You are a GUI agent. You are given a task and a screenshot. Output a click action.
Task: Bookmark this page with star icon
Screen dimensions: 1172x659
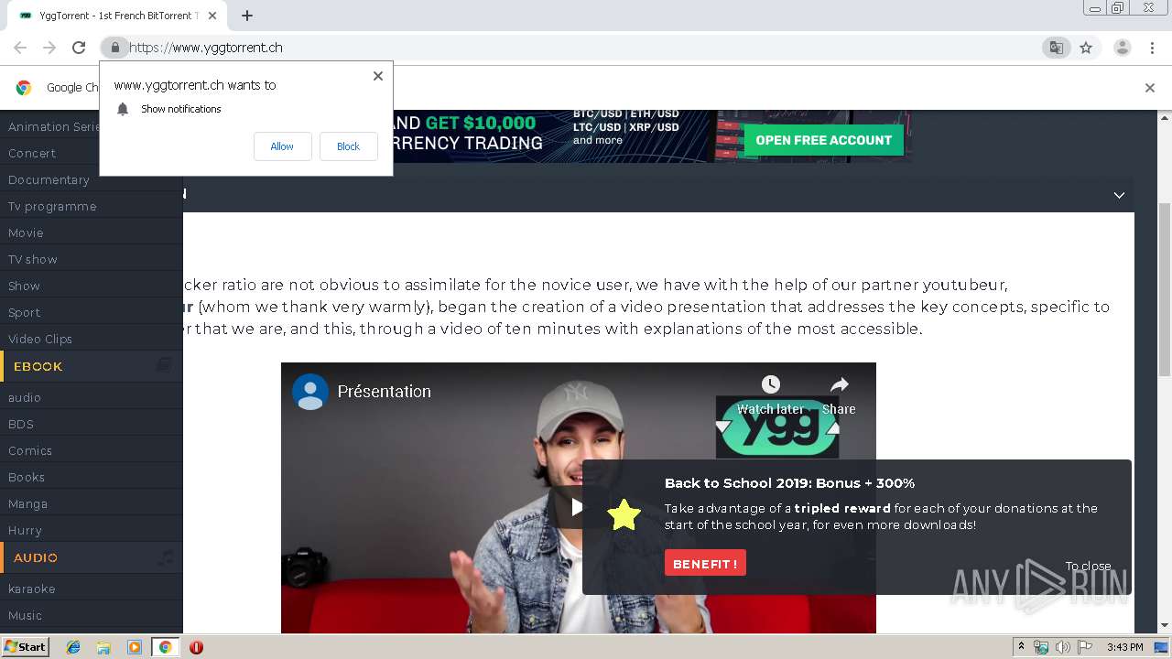tap(1086, 48)
